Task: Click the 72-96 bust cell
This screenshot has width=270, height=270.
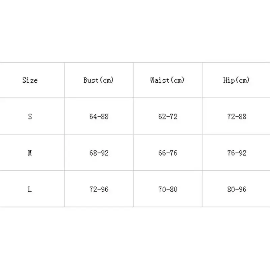Action: (99, 189)
